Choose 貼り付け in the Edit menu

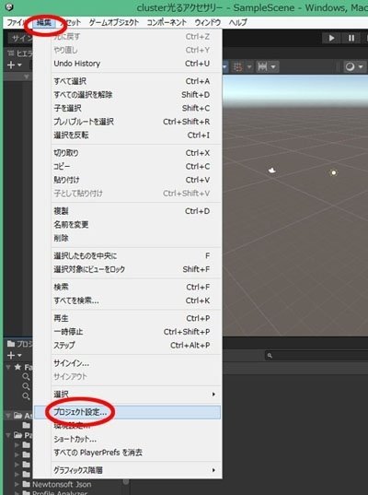point(127,180)
